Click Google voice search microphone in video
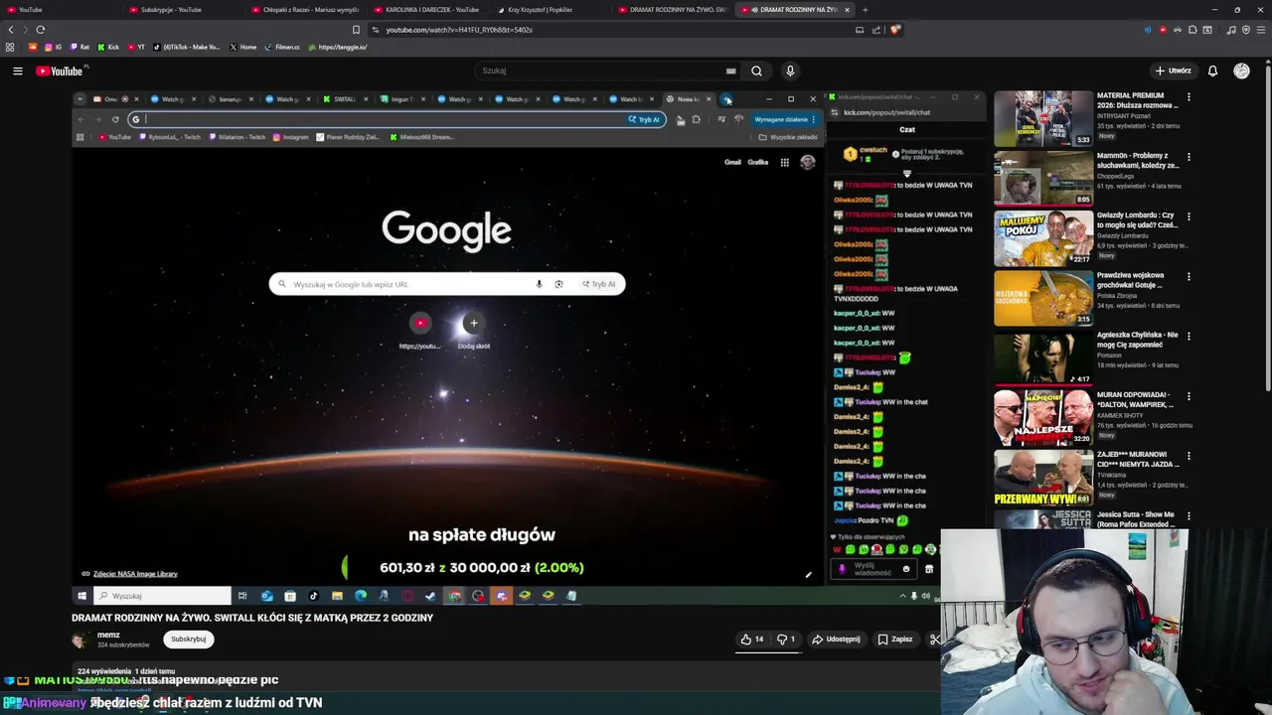 click(x=539, y=284)
